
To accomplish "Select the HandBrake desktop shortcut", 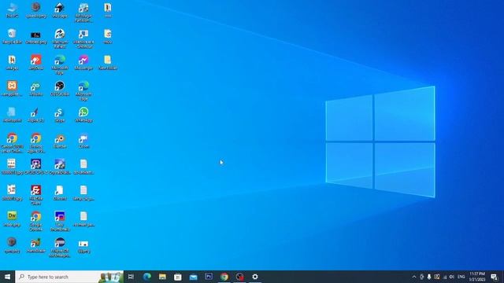I will 35,245.
